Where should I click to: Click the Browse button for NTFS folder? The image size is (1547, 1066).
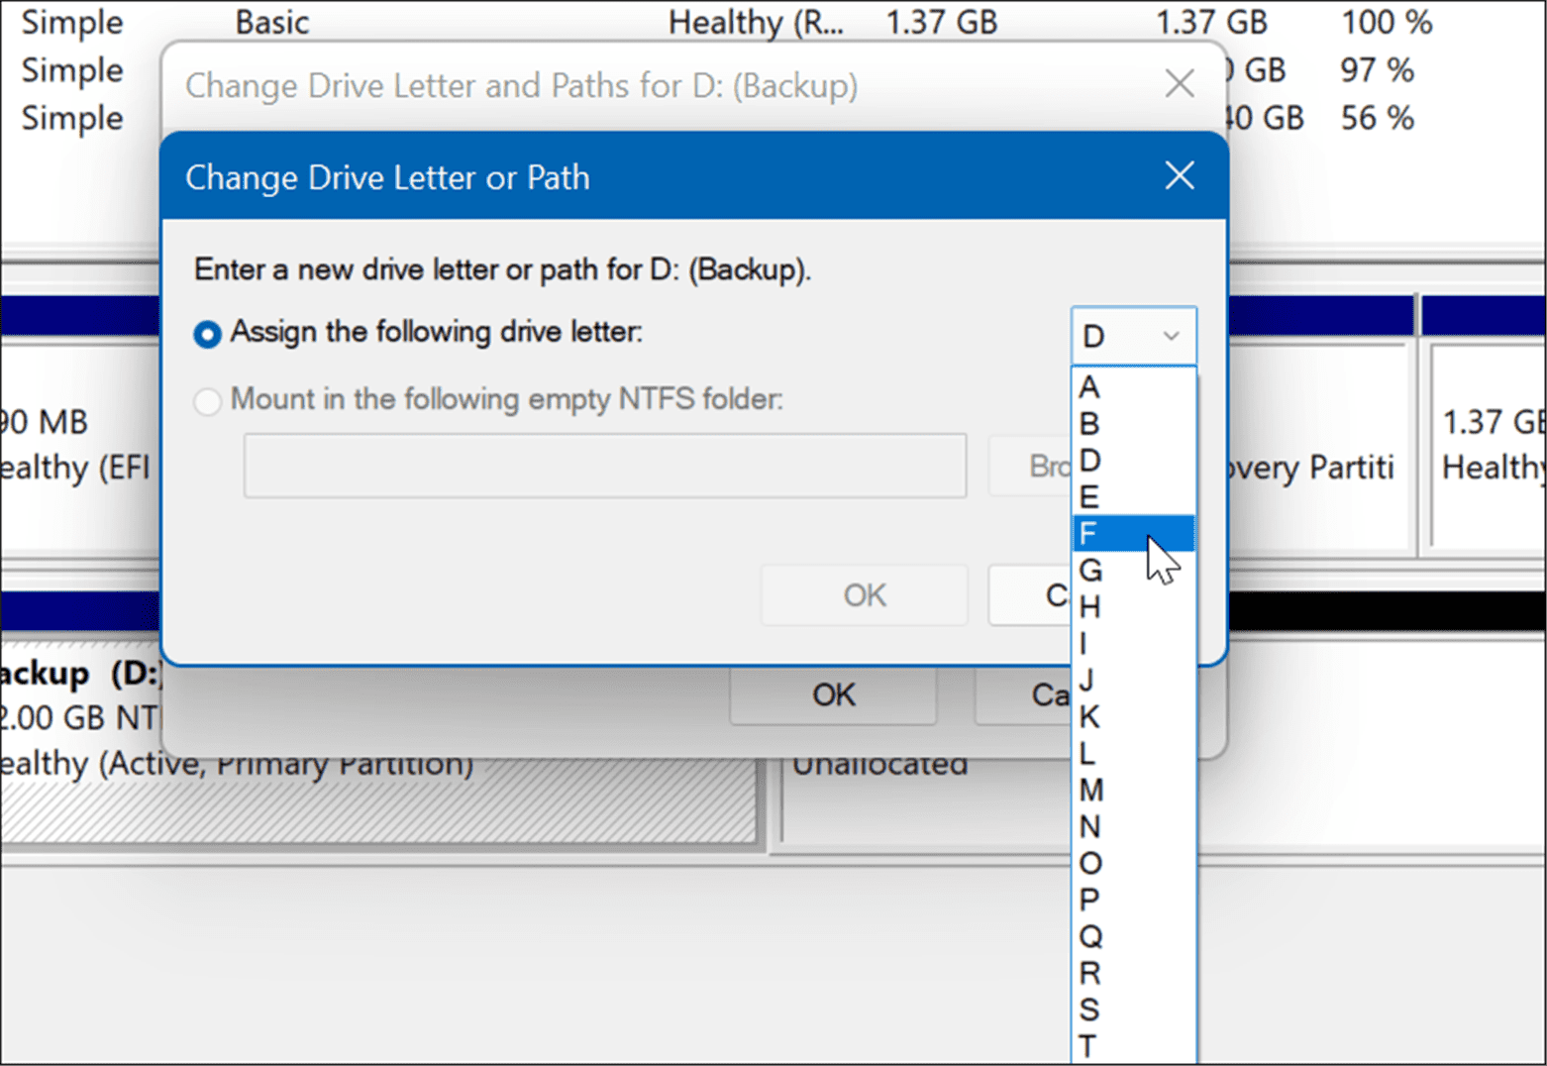coord(1043,466)
